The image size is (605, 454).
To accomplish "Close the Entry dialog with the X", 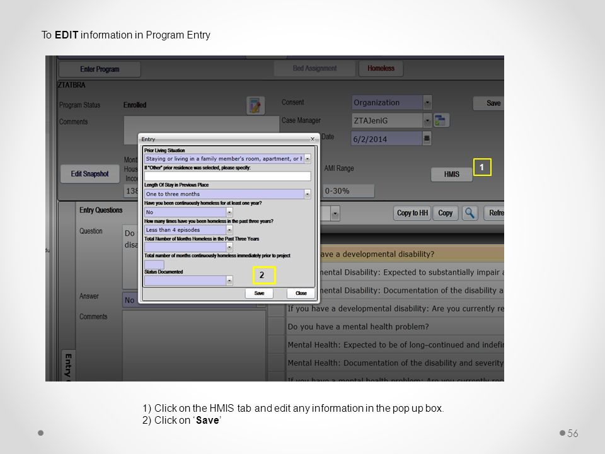I will coord(313,139).
